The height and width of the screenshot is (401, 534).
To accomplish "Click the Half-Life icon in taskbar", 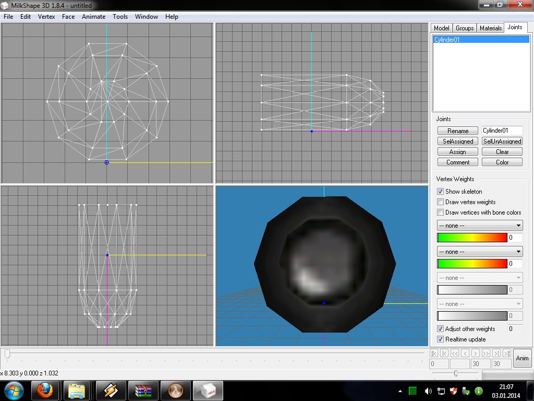I will 175,391.
